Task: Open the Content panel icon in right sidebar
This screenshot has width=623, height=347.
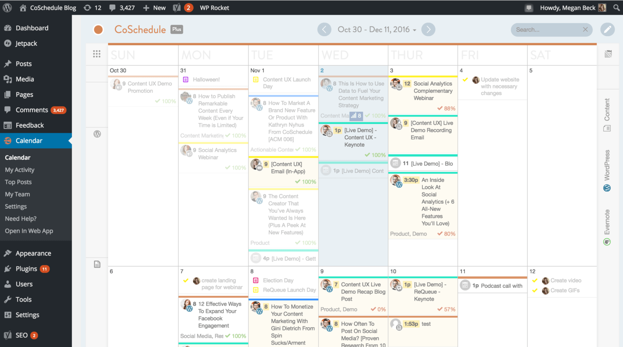Action: coord(607,128)
